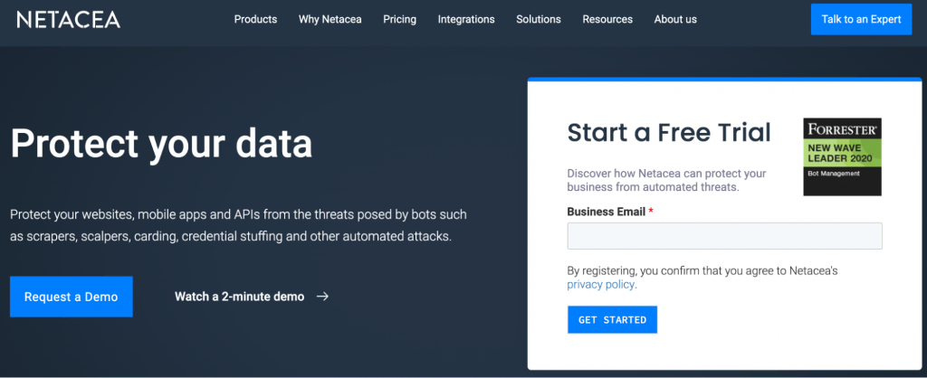Select Integrations in the navigation bar
The image size is (927, 378).
(466, 19)
